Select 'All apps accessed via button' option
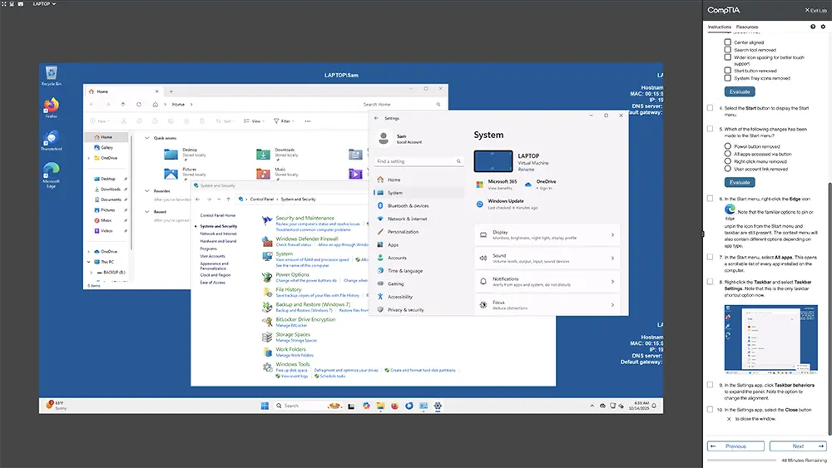 [x=728, y=154]
